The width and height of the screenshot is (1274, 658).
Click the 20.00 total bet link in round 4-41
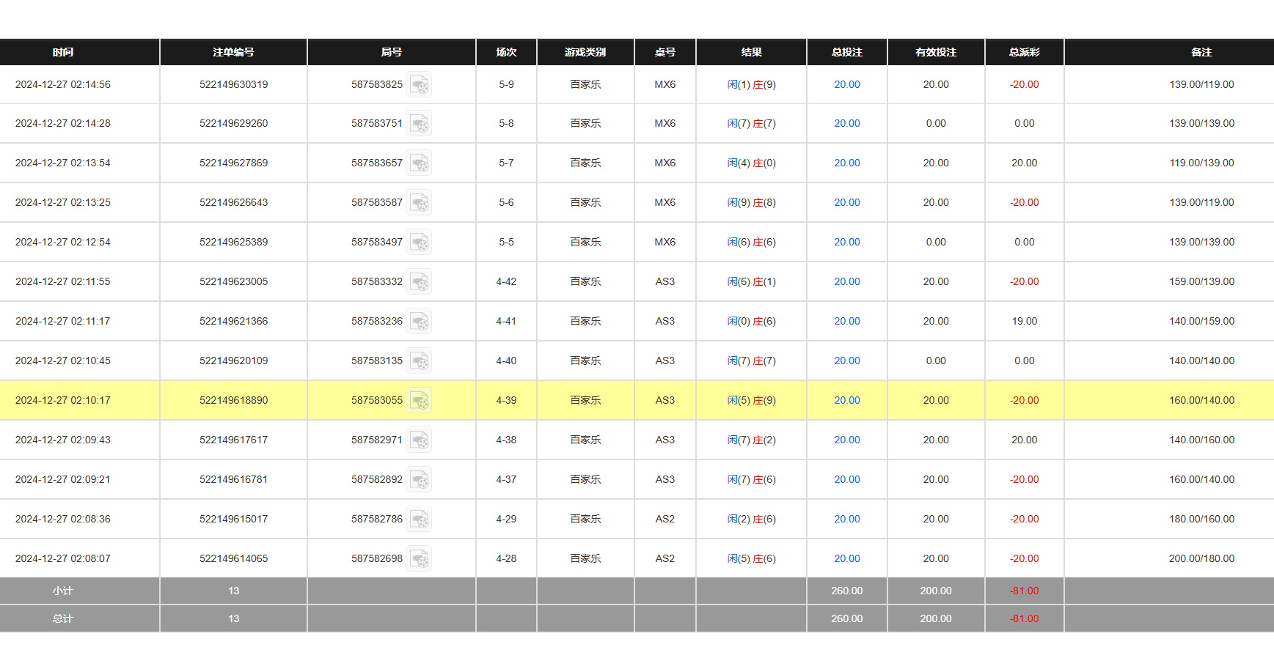pos(846,321)
